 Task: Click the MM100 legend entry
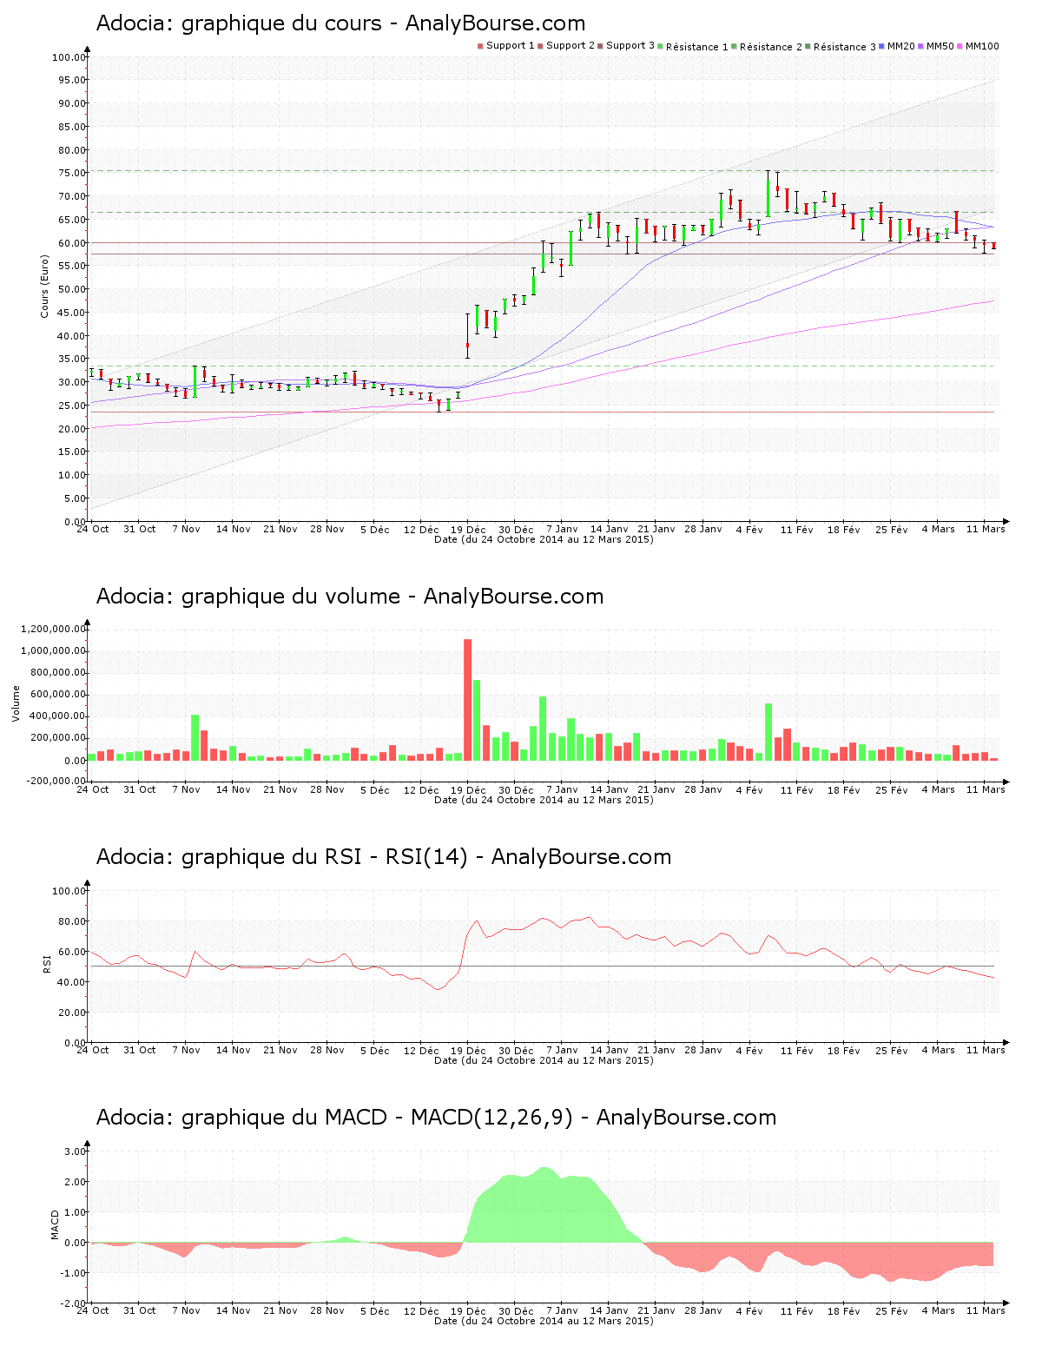tap(981, 46)
